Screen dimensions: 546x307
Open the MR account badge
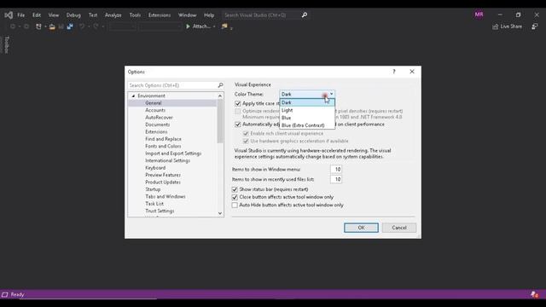pos(479,14)
